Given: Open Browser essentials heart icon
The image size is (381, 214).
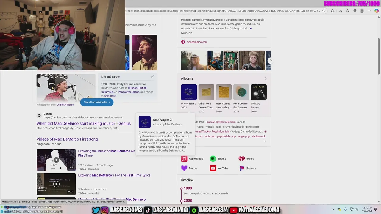Looking at the screenshot, I should point(355,11).
